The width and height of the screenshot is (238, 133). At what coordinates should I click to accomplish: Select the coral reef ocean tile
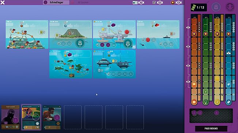(27, 35)
